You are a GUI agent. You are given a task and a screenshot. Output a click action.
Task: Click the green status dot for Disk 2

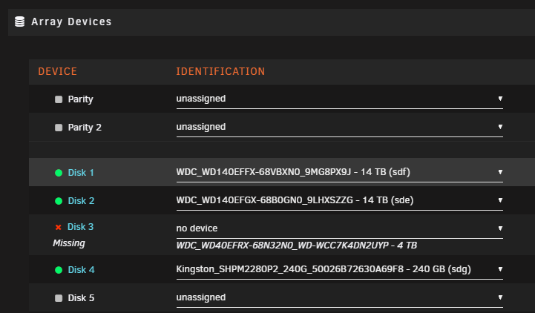[59, 201]
